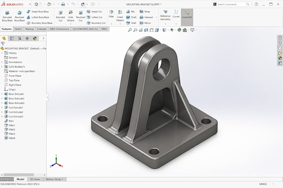The height and width of the screenshot is (188, 283).
Task: Toggle Instant3D mode
Action: coord(187,17)
